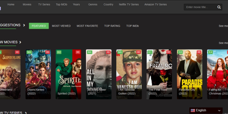The width and height of the screenshot is (228, 114).
Task: Switch to the Most Viewed tab
Action: [61, 26]
